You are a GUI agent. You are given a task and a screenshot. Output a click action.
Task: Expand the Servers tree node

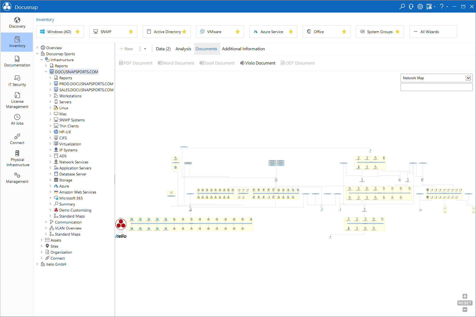click(x=50, y=102)
